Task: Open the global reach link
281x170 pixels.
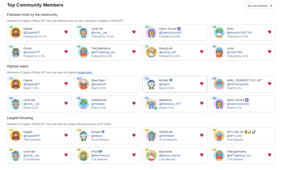Action: 85,73
